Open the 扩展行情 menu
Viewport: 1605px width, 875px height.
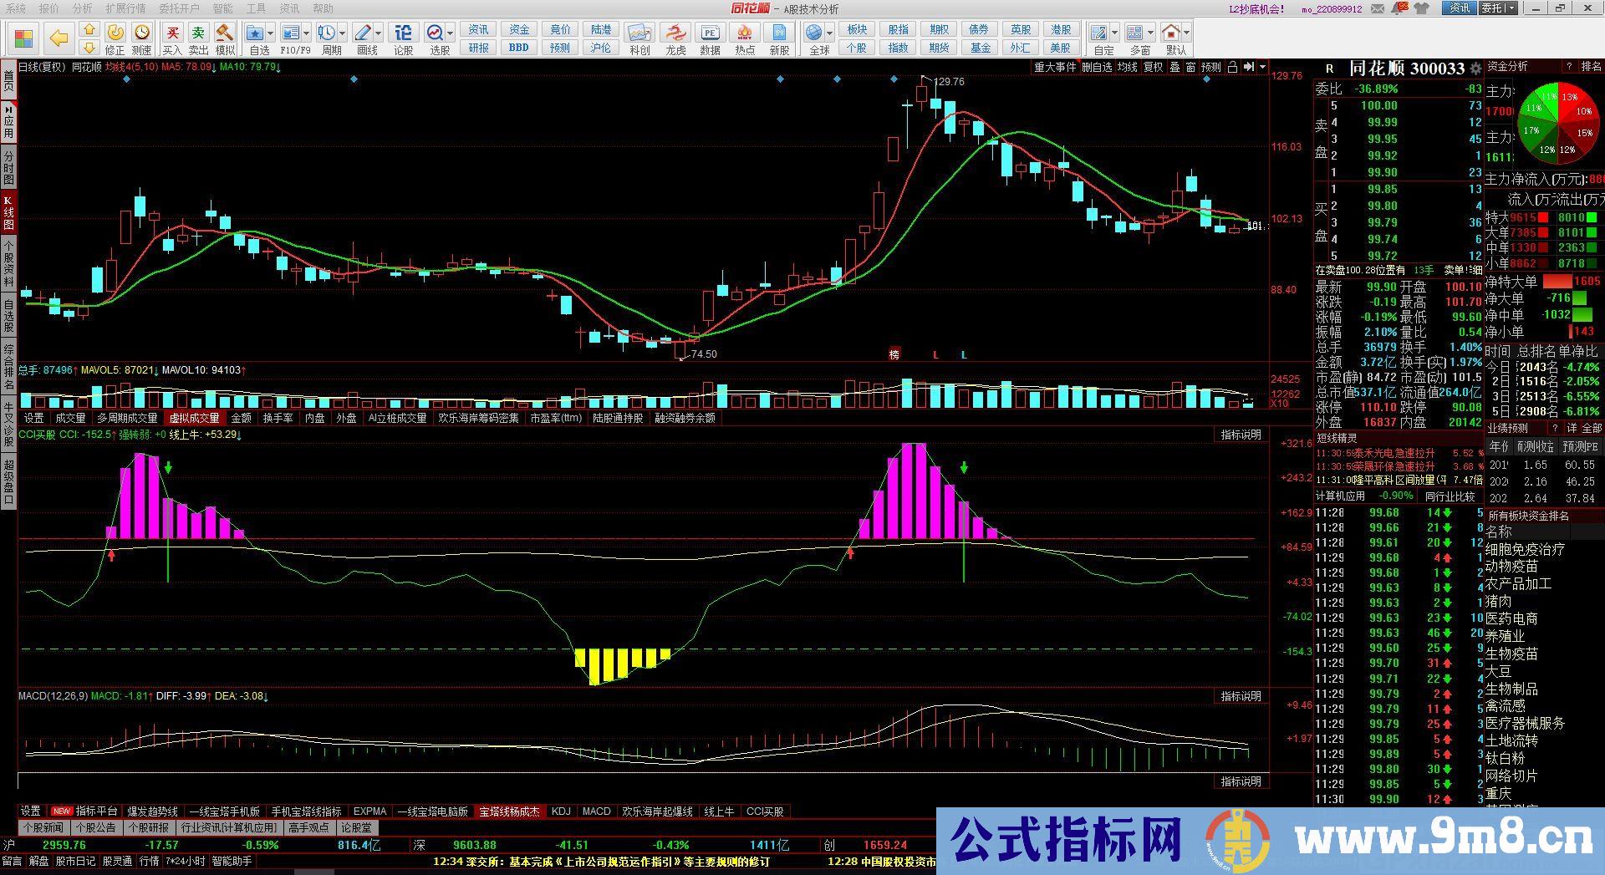(x=125, y=8)
